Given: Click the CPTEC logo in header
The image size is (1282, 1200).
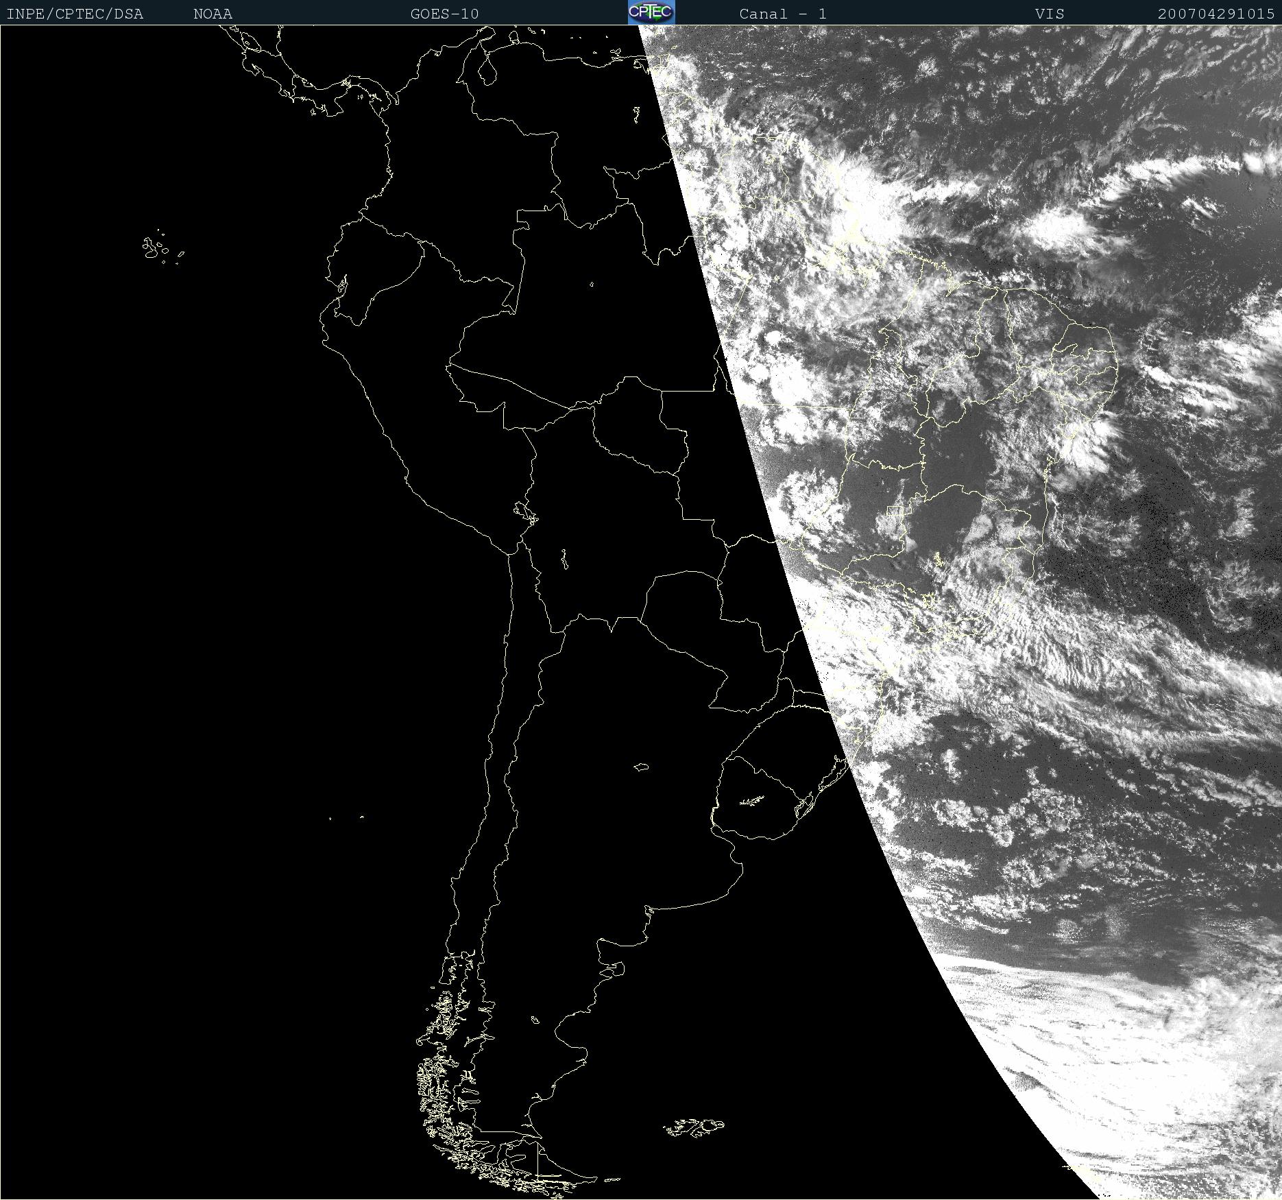Looking at the screenshot, I should pyautogui.click(x=651, y=12).
